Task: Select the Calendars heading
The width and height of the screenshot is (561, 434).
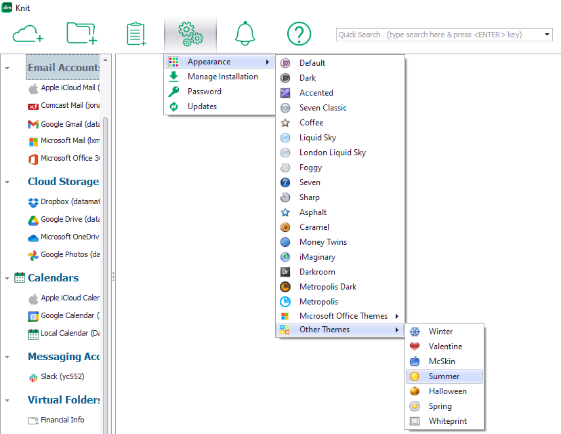Action: (x=54, y=278)
